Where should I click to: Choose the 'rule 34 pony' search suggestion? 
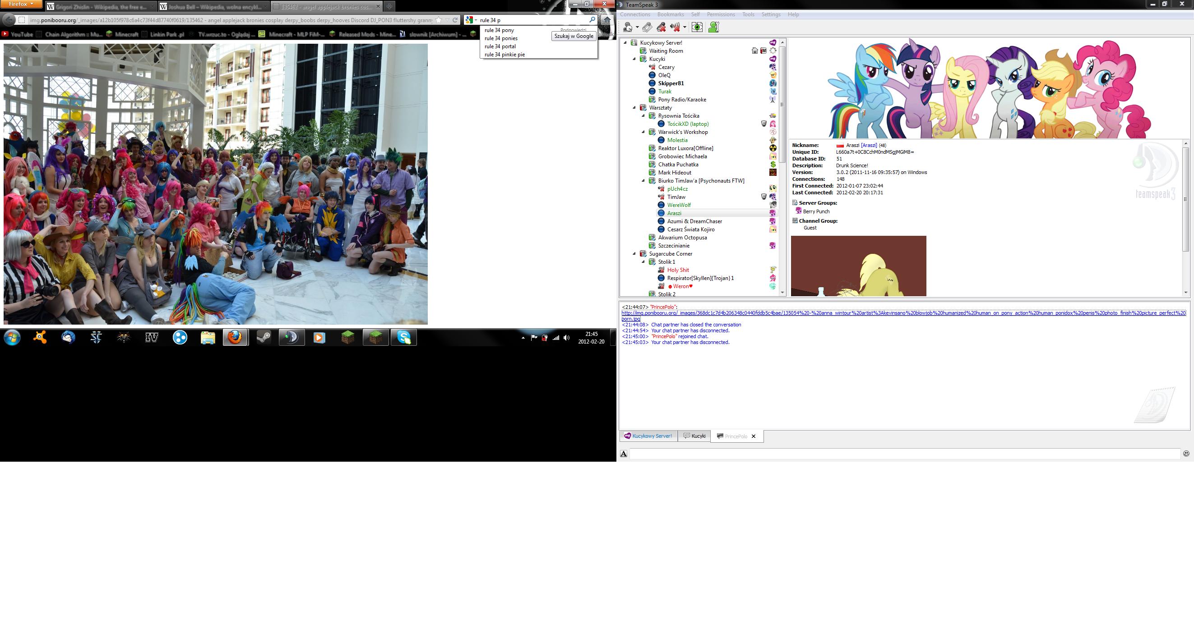click(499, 30)
